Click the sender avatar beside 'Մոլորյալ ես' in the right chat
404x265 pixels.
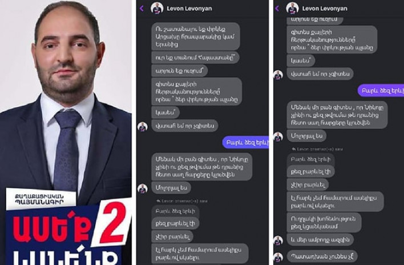point(278,136)
